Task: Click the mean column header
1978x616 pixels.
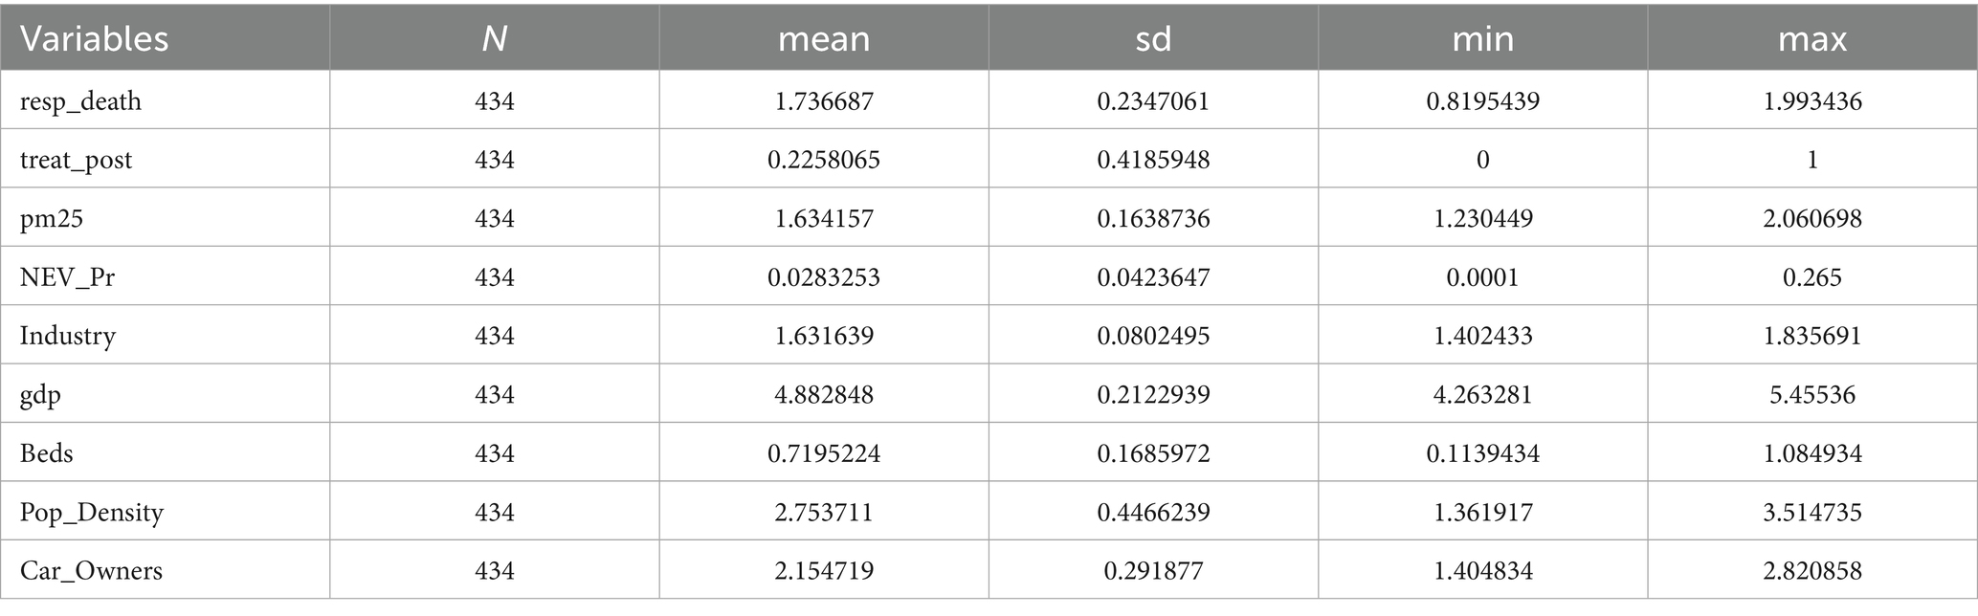Action: (x=823, y=38)
